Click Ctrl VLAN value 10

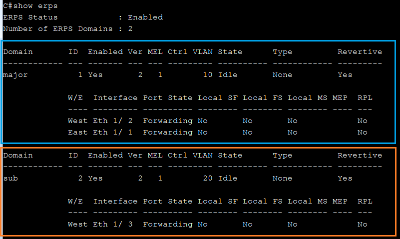208,75
